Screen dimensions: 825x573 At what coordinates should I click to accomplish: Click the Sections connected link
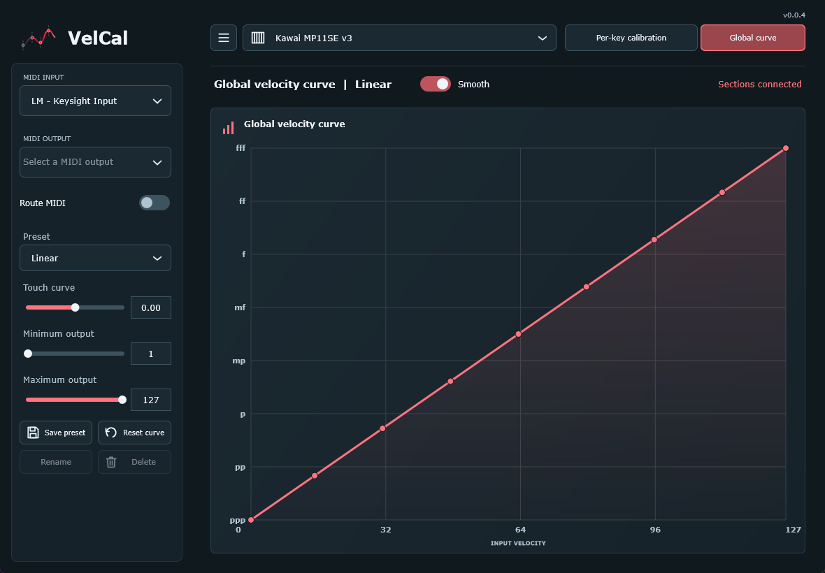tap(760, 84)
